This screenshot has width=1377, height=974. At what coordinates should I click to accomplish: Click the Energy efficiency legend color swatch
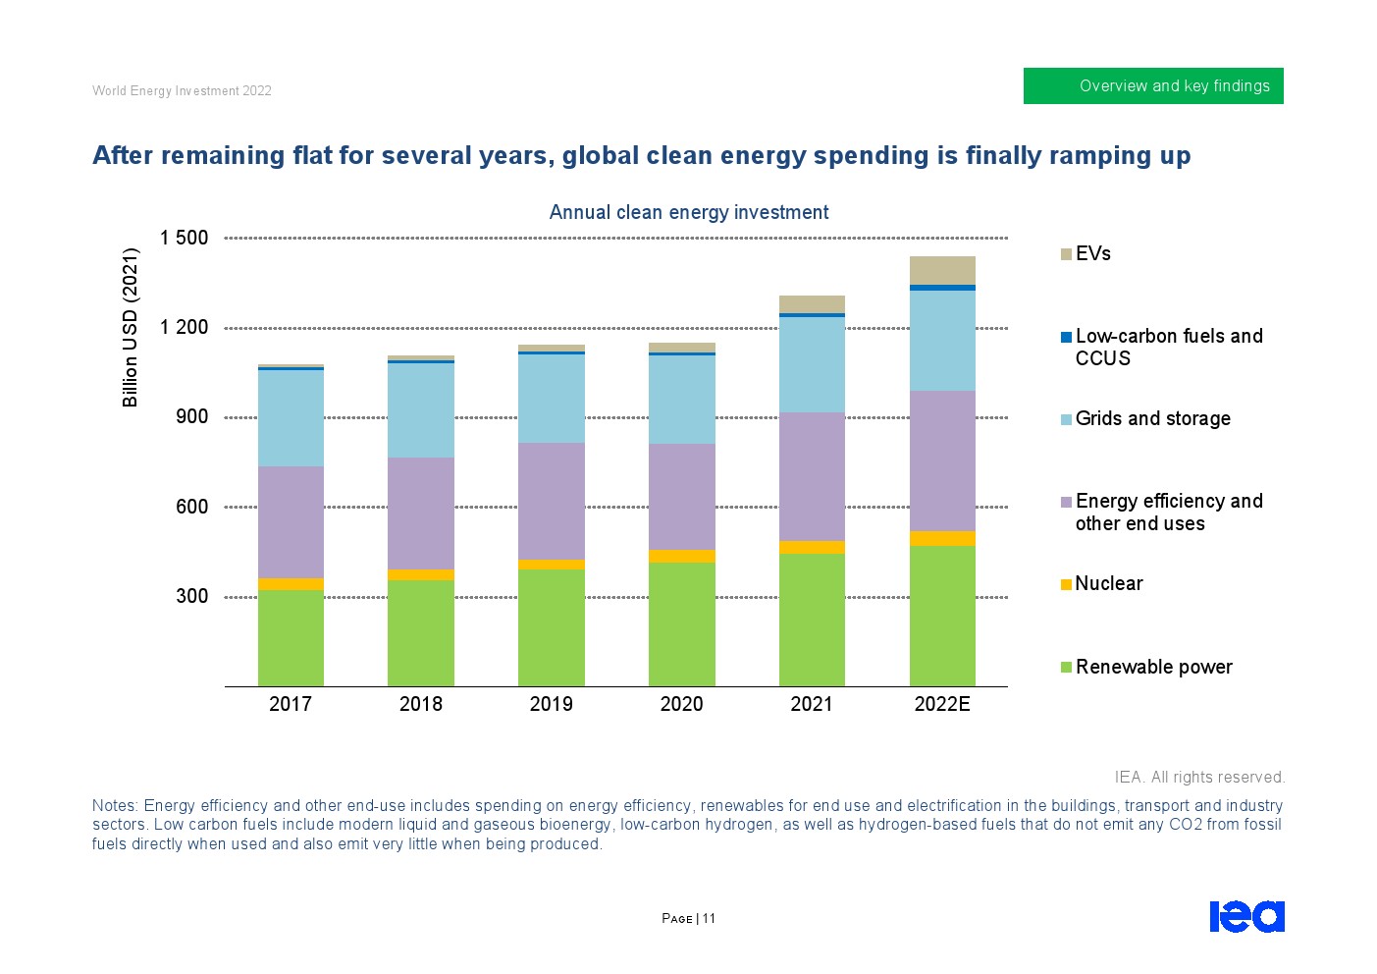tap(1066, 502)
